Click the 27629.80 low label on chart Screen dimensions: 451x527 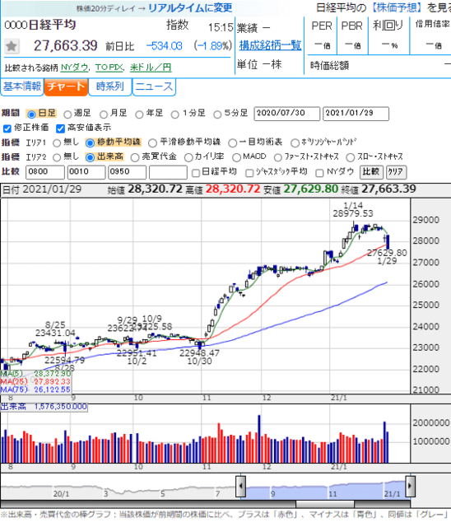coord(387,253)
